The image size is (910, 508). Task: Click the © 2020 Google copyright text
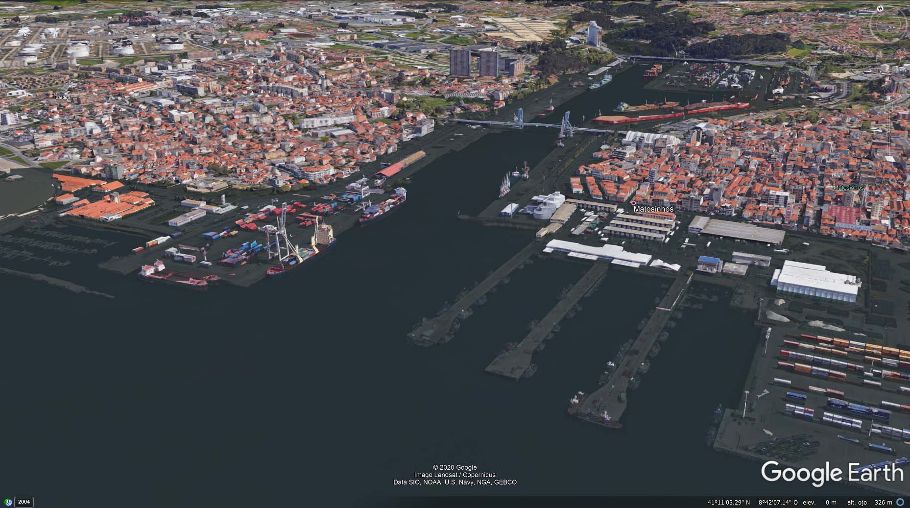[455, 467]
